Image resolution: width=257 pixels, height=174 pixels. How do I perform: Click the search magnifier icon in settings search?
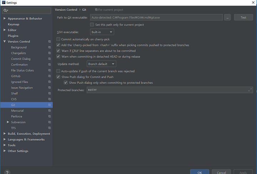(x=6, y=11)
